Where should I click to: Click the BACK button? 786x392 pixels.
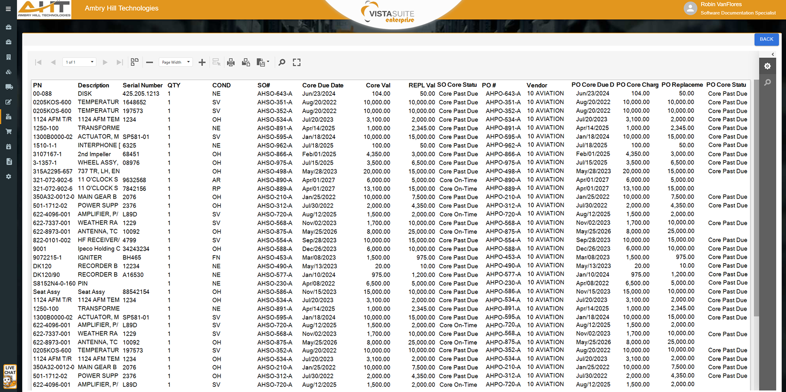point(766,39)
